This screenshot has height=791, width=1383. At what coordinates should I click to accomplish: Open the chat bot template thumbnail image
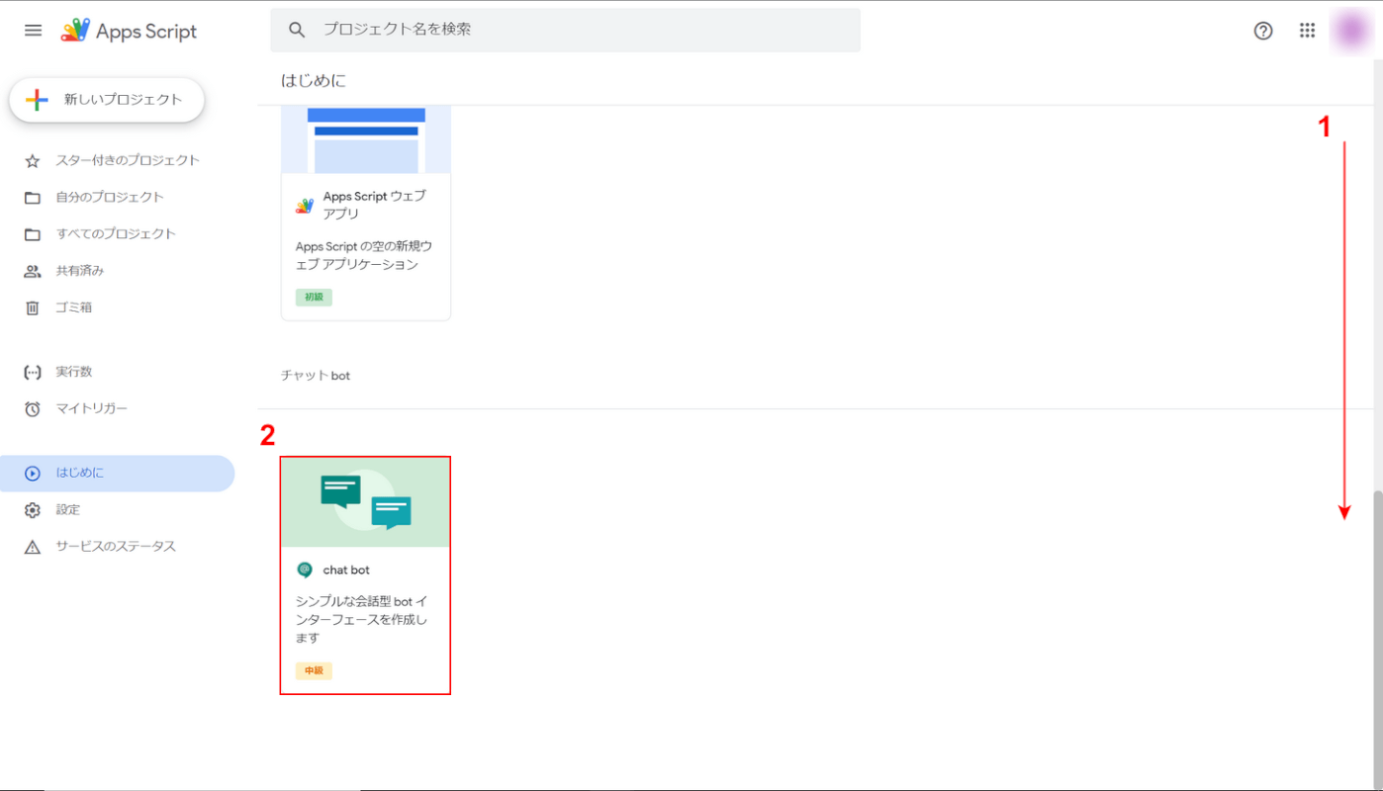[x=366, y=502]
